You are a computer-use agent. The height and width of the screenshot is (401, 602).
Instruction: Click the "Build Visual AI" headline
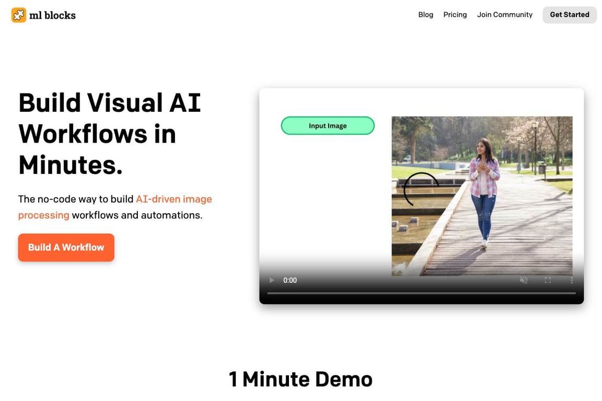coord(110,103)
